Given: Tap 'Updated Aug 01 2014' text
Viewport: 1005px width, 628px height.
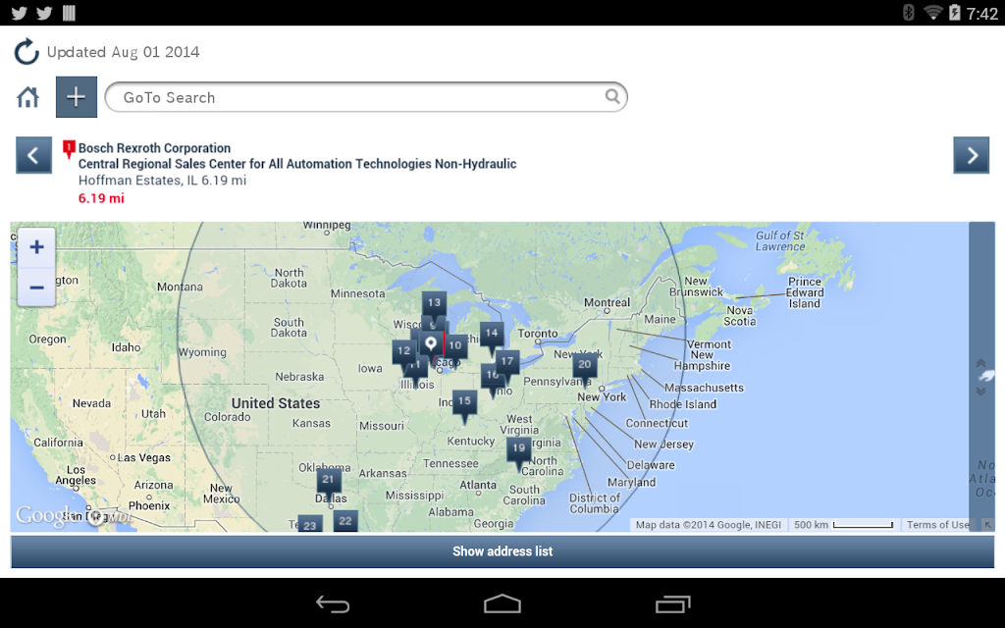Looking at the screenshot, I should (x=123, y=52).
